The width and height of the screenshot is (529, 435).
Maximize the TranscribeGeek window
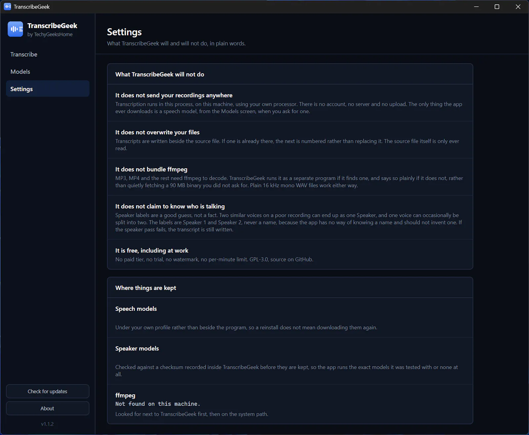(497, 7)
